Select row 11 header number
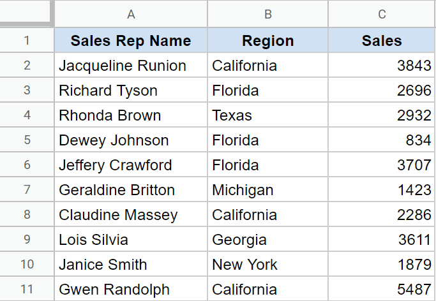The height and width of the screenshot is (301, 436). click(x=27, y=289)
